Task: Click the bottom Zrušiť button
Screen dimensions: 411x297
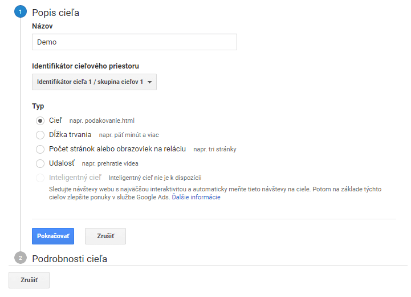Action: (29, 280)
